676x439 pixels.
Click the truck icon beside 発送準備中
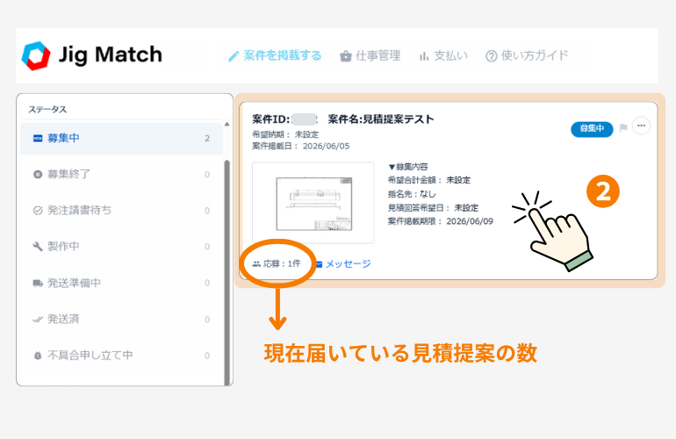[x=38, y=283]
